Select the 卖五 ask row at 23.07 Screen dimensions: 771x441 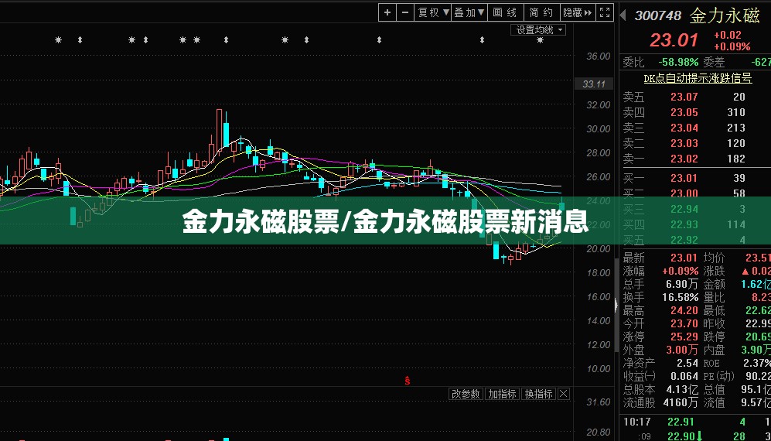coord(694,97)
